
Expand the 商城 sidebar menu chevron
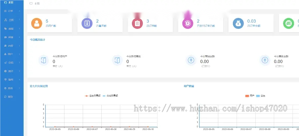tap(20, 29)
